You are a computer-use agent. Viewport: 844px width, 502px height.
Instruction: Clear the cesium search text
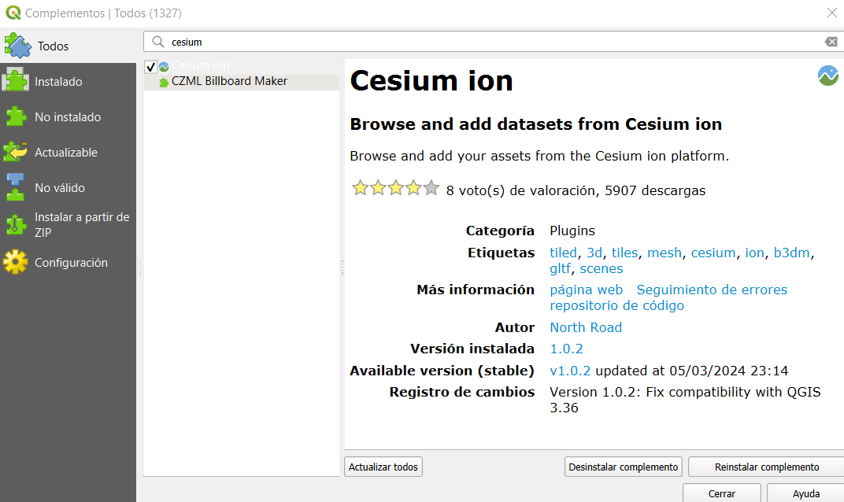[x=831, y=42]
